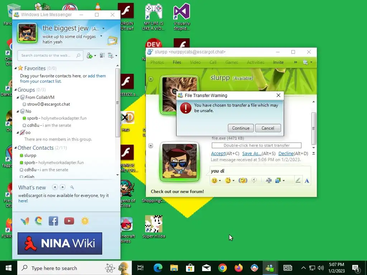
Task: Click the conversation history scrollbar
Action: click(x=314, y=128)
